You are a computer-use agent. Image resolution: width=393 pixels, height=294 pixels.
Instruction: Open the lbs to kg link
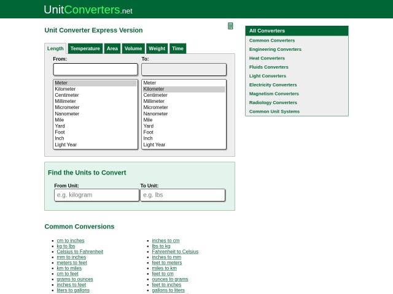click(x=161, y=246)
